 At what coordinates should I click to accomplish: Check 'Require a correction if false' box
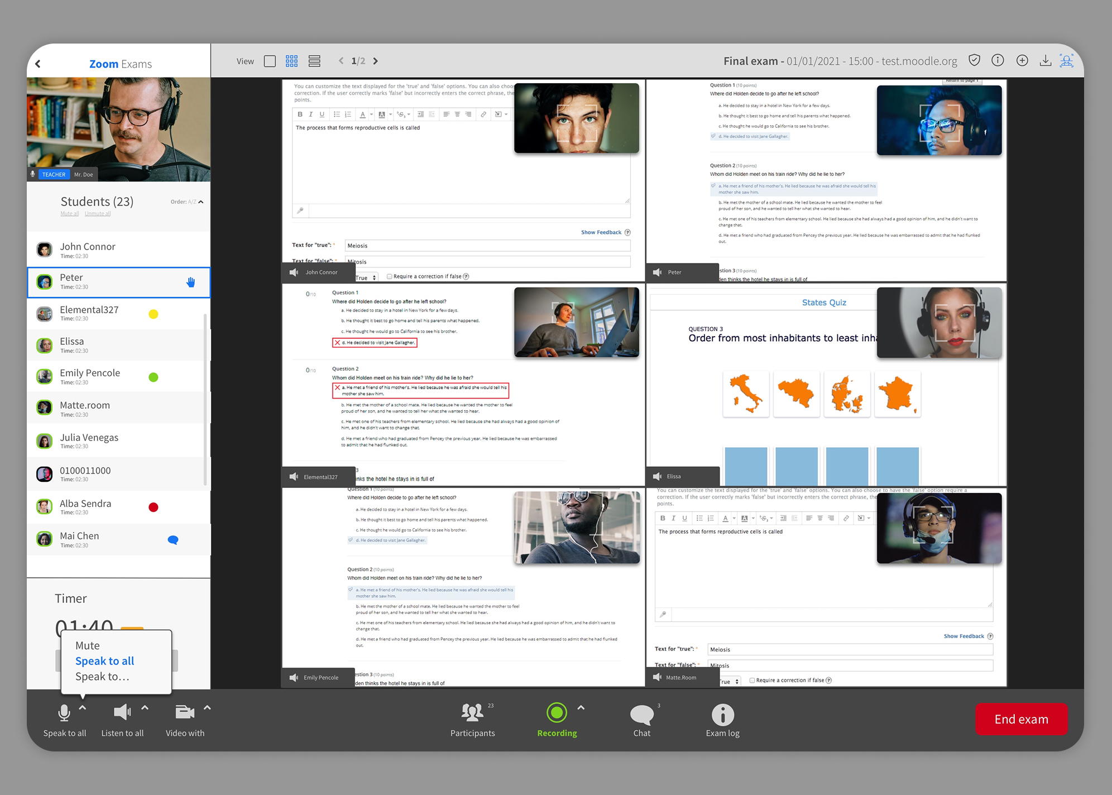click(x=390, y=276)
